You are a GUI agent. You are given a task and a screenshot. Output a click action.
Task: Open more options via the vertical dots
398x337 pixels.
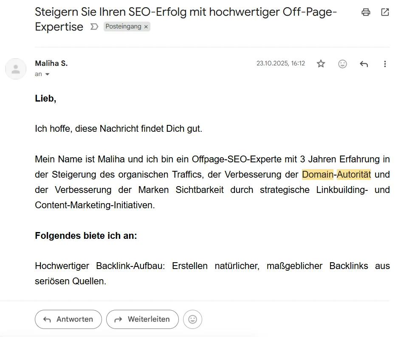[x=385, y=64]
